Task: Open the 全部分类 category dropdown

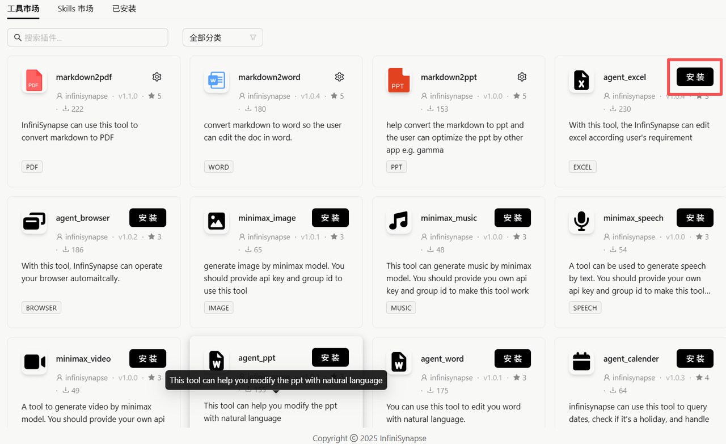Action: (222, 37)
